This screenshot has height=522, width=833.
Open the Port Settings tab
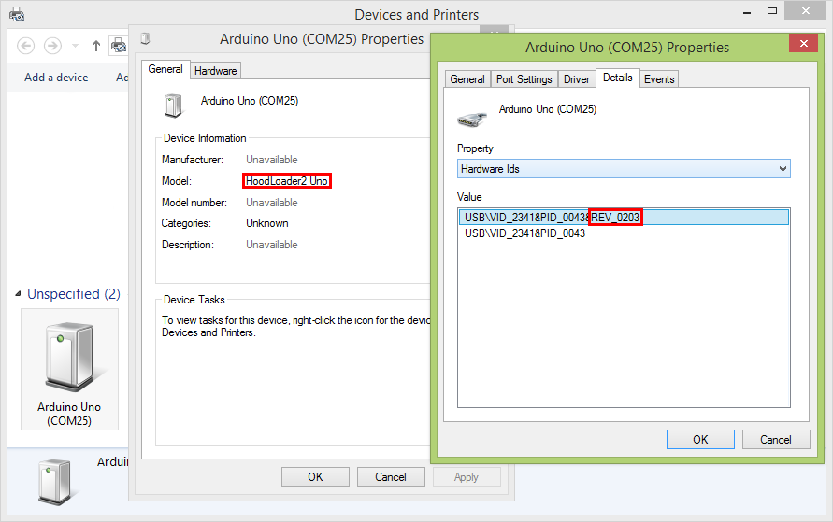click(524, 79)
